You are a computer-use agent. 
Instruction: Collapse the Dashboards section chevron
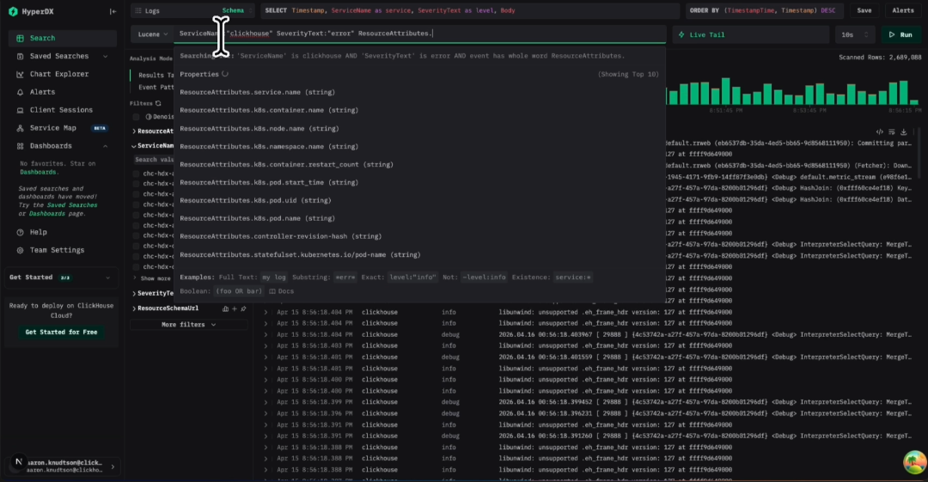coord(106,146)
